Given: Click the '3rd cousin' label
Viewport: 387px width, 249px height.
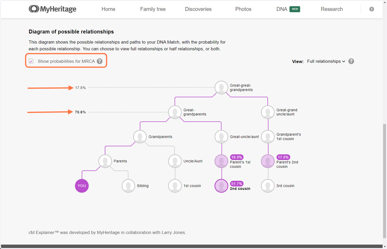Looking at the screenshot, I should pyautogui.click(x=285, y=186).
